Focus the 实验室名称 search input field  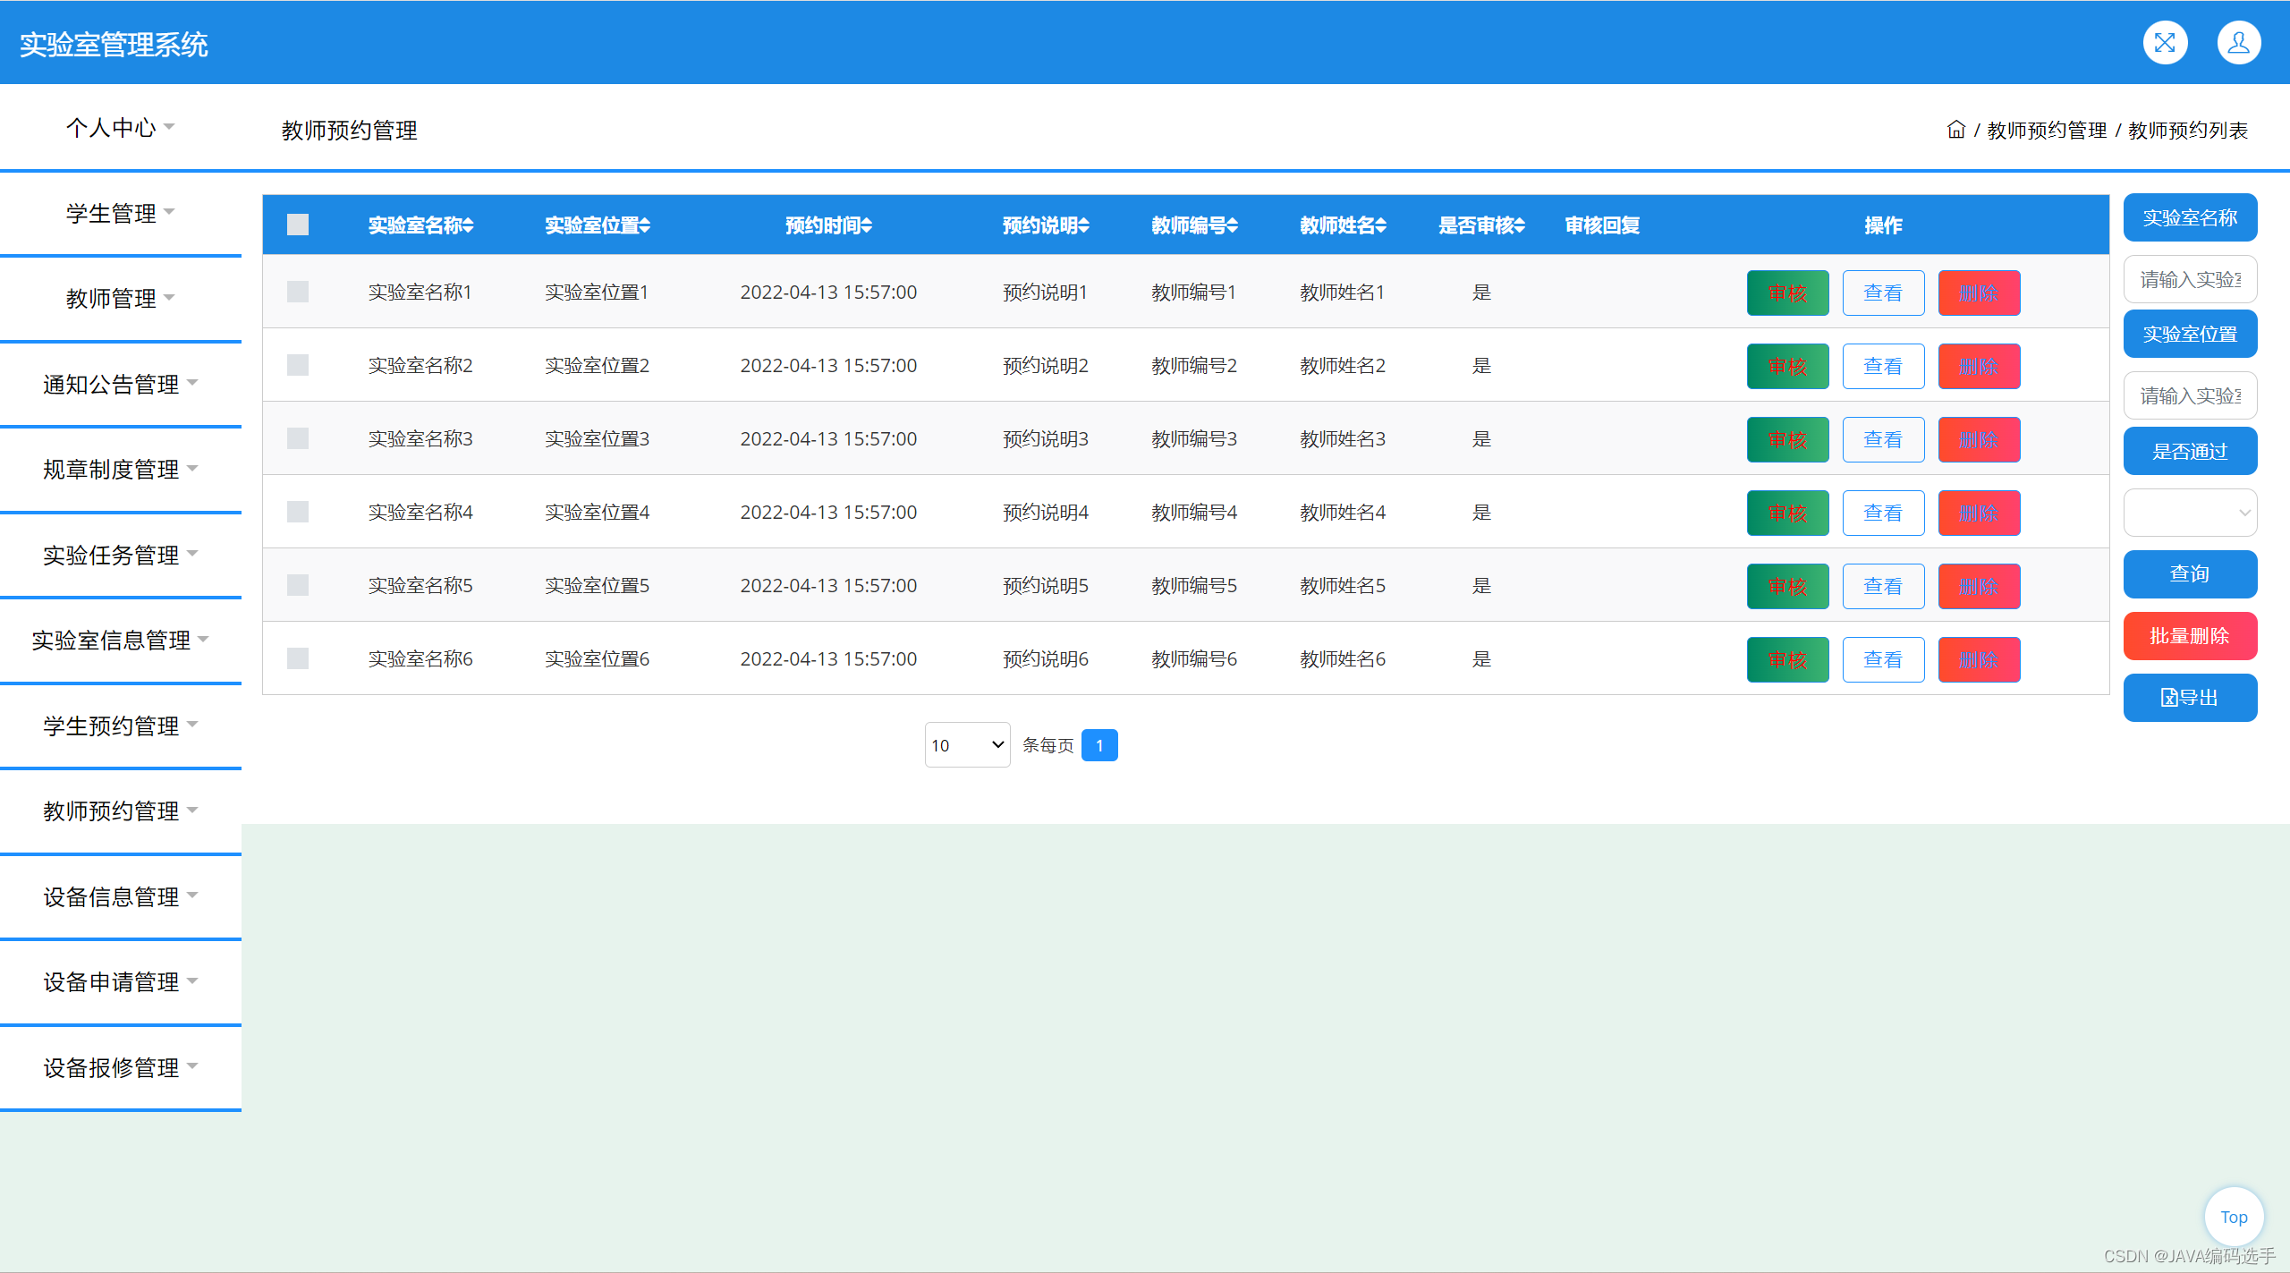pyautogui.click(x=2190, y=279)
